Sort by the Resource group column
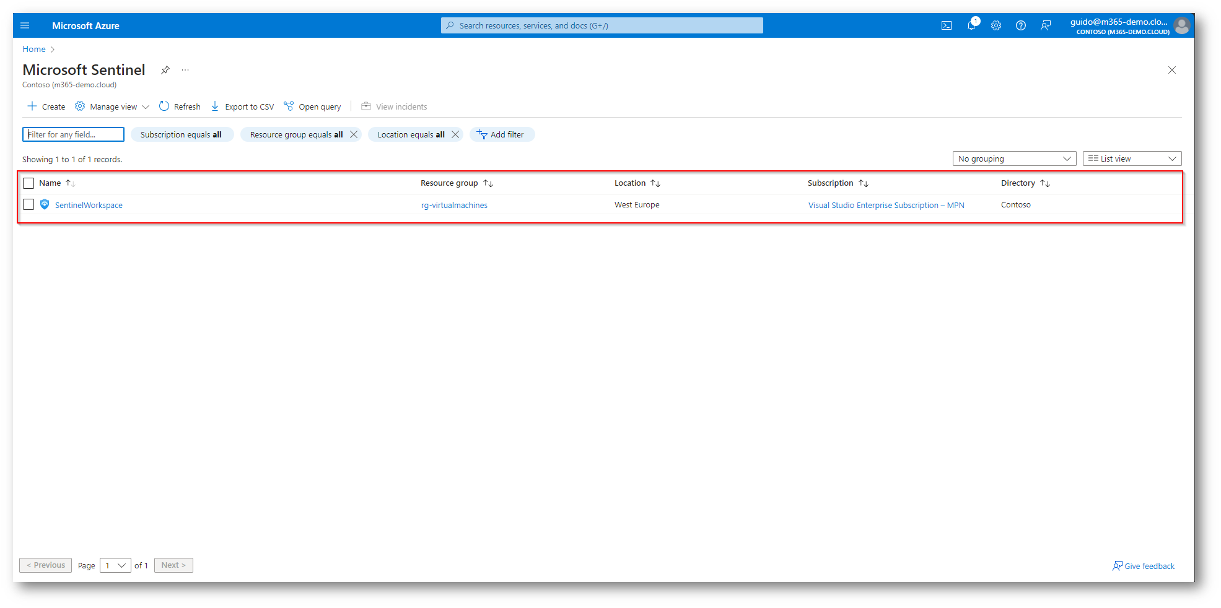Viewport: 1221px width, 608px height. click(457, 183)
